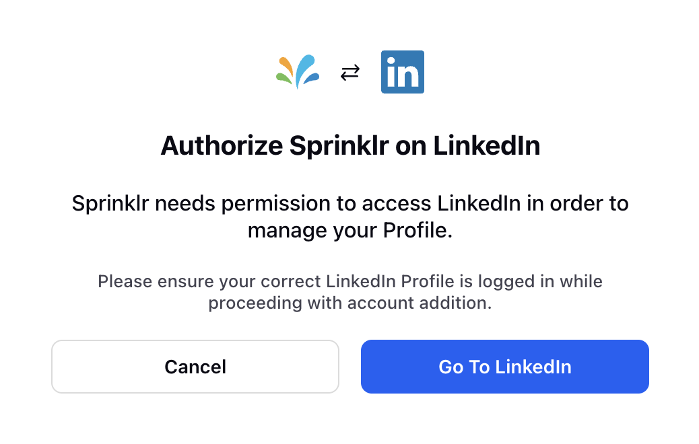The height and width of the screenshot is (444, 699).
Task: Select the orange petal of Sprinklr logo
Action: [x=286, y=65]
